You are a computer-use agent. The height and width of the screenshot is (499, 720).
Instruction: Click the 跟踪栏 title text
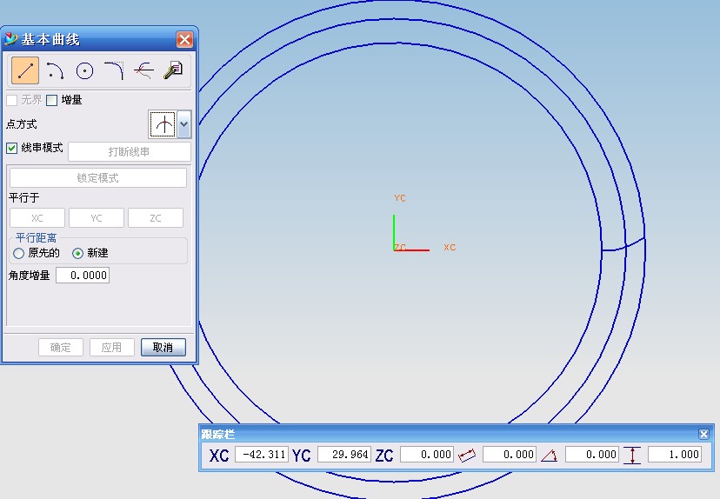click(x=218, y=434)
